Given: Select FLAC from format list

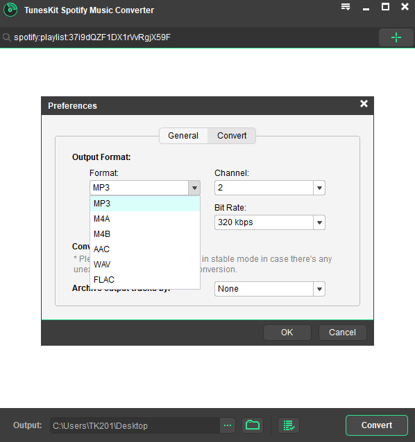Looking at the screenshot, I should (x=145, y=280).
